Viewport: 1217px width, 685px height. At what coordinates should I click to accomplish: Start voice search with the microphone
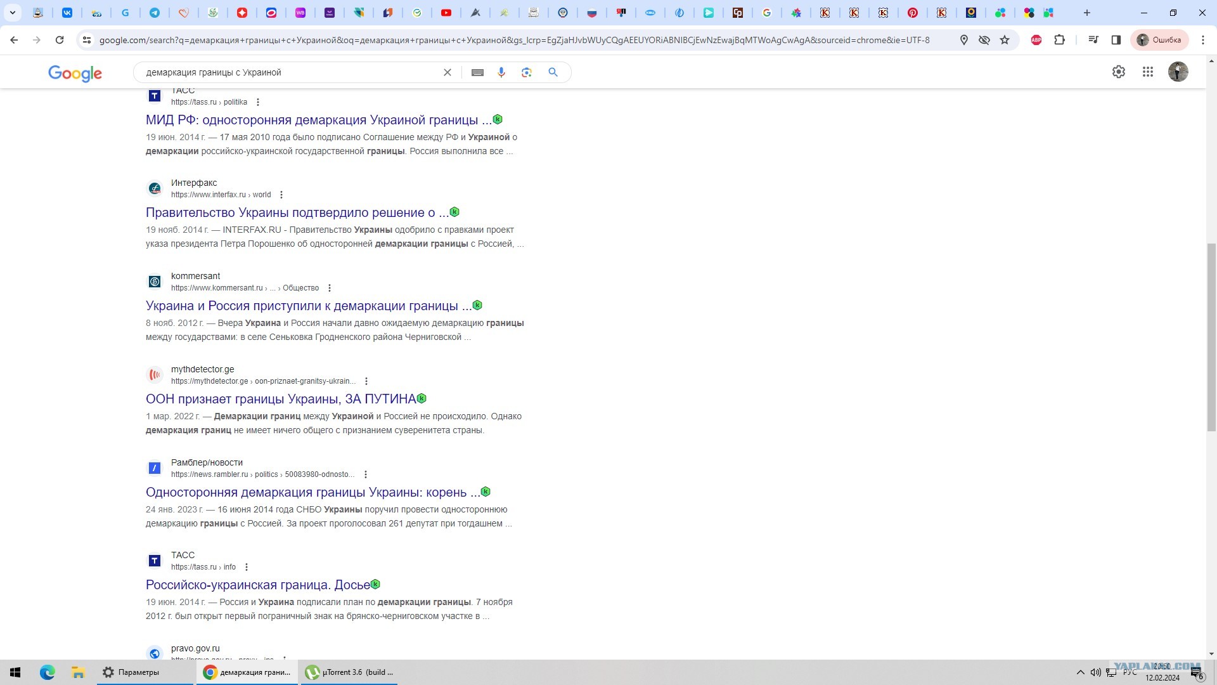click(x=501, y=72)
